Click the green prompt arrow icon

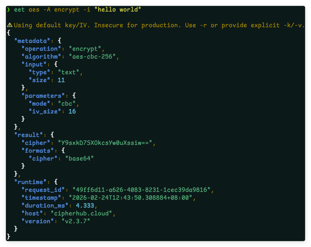tap(9, 10)
